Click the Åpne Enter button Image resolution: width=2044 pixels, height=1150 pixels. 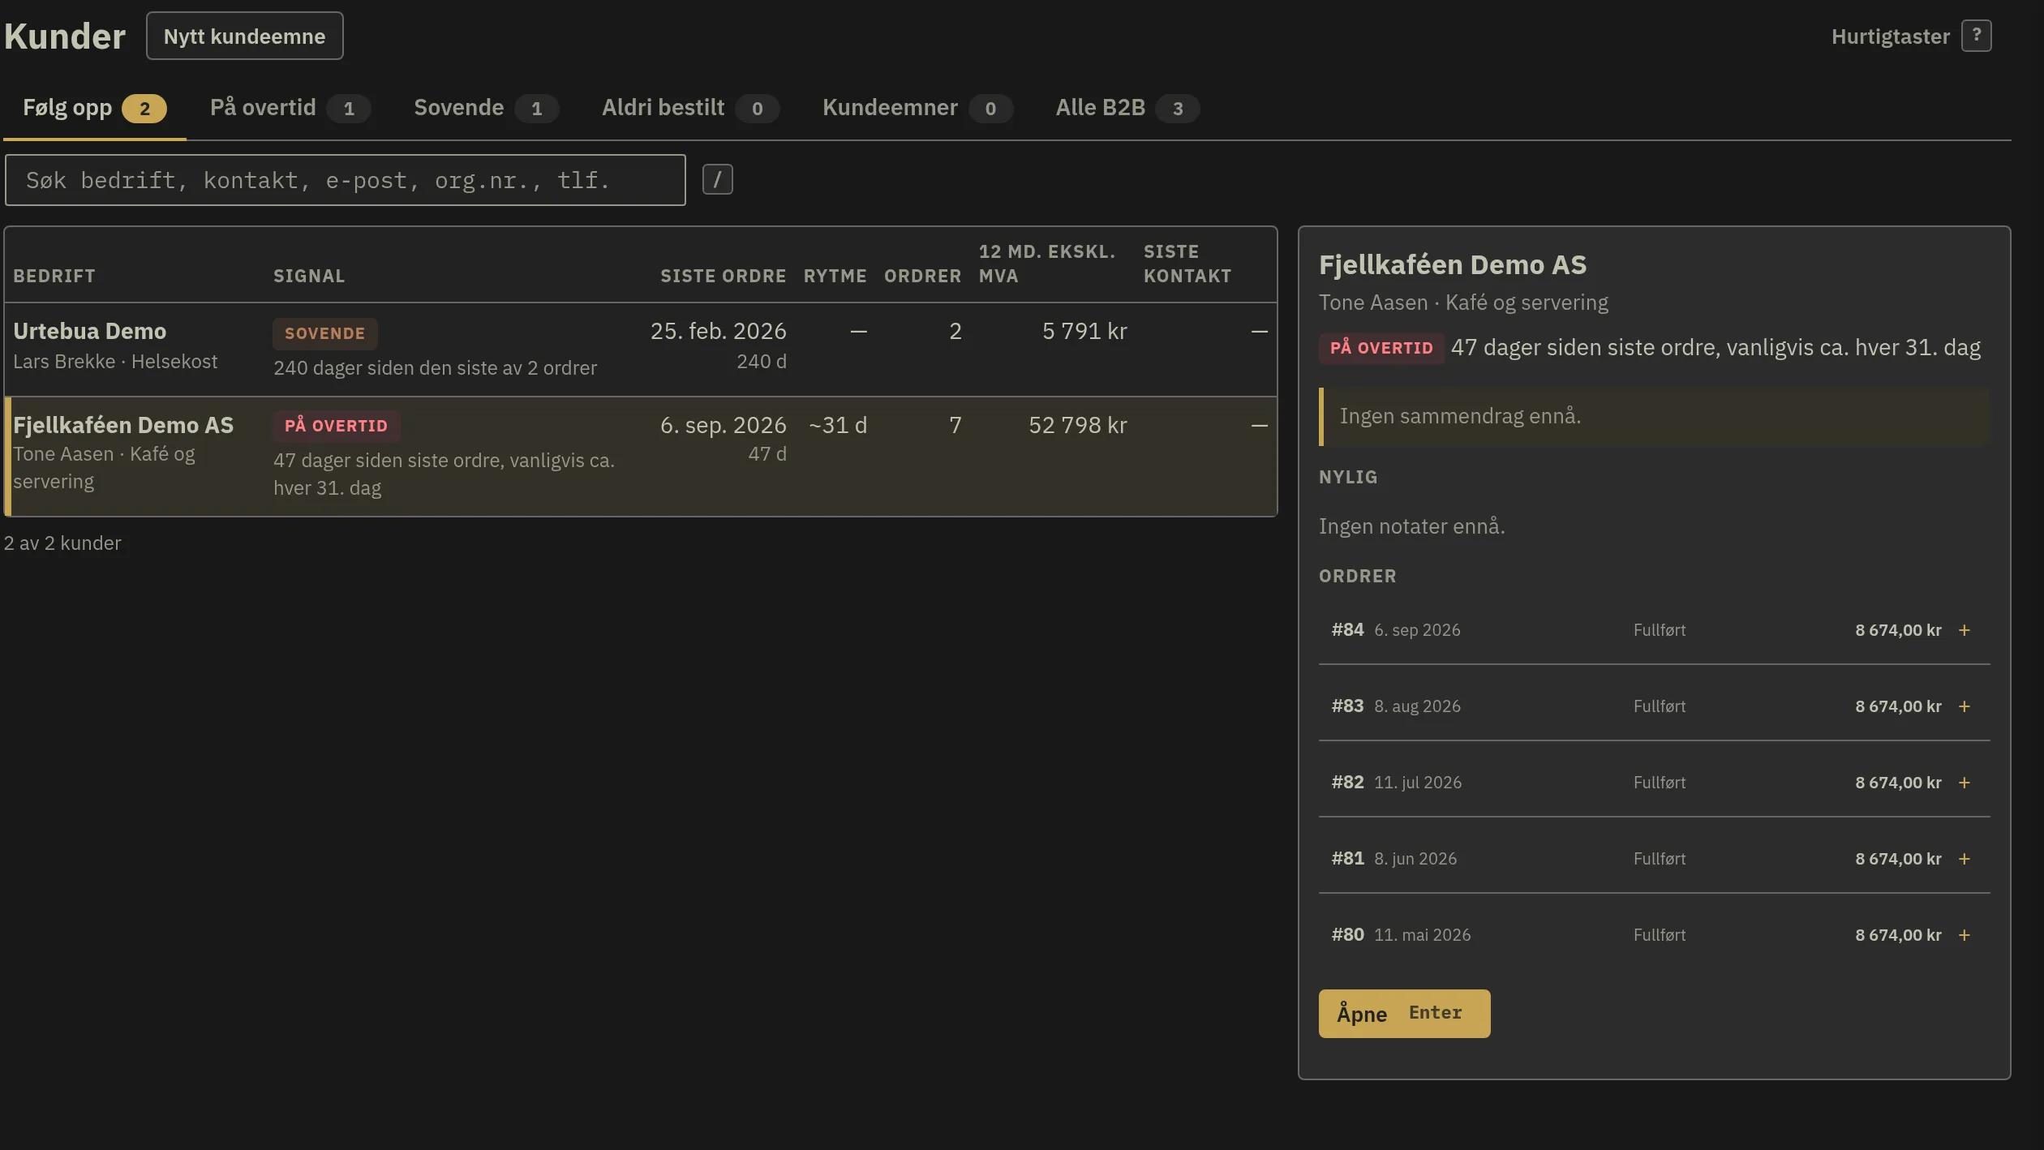[x=1404, y=1013]
